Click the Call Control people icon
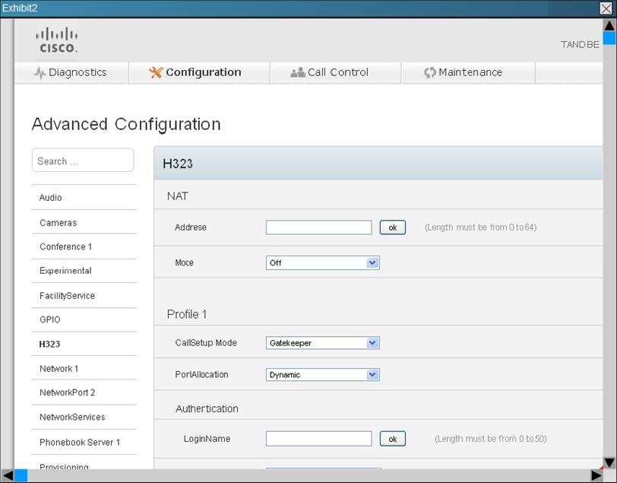This screenshot has height=483, width=617. [x=296, y=72]
